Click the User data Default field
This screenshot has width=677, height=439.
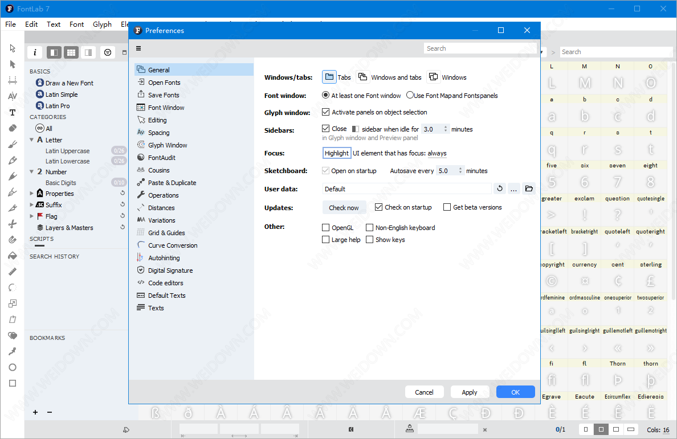tap(407, 188)
